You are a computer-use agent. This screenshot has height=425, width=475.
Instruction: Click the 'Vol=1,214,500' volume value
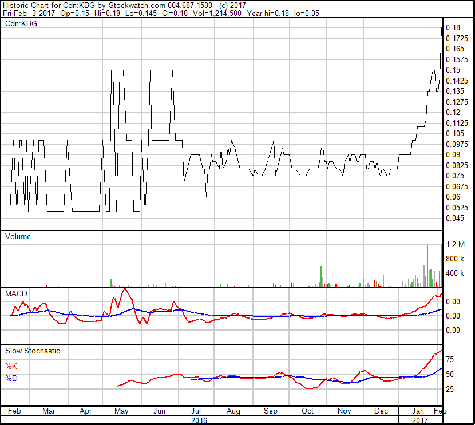coord(217,13)
